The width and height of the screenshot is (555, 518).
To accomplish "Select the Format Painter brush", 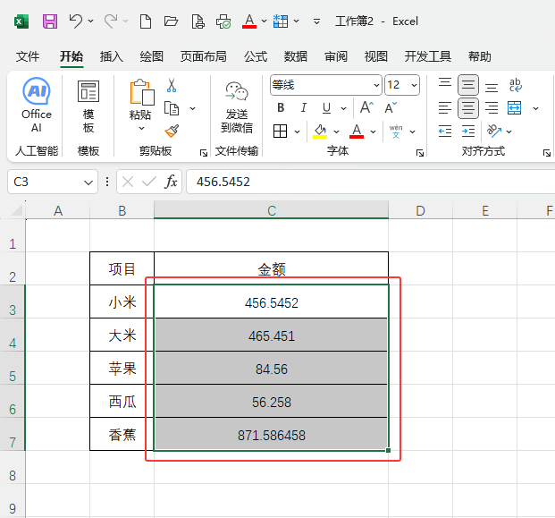I will (172, 132).
